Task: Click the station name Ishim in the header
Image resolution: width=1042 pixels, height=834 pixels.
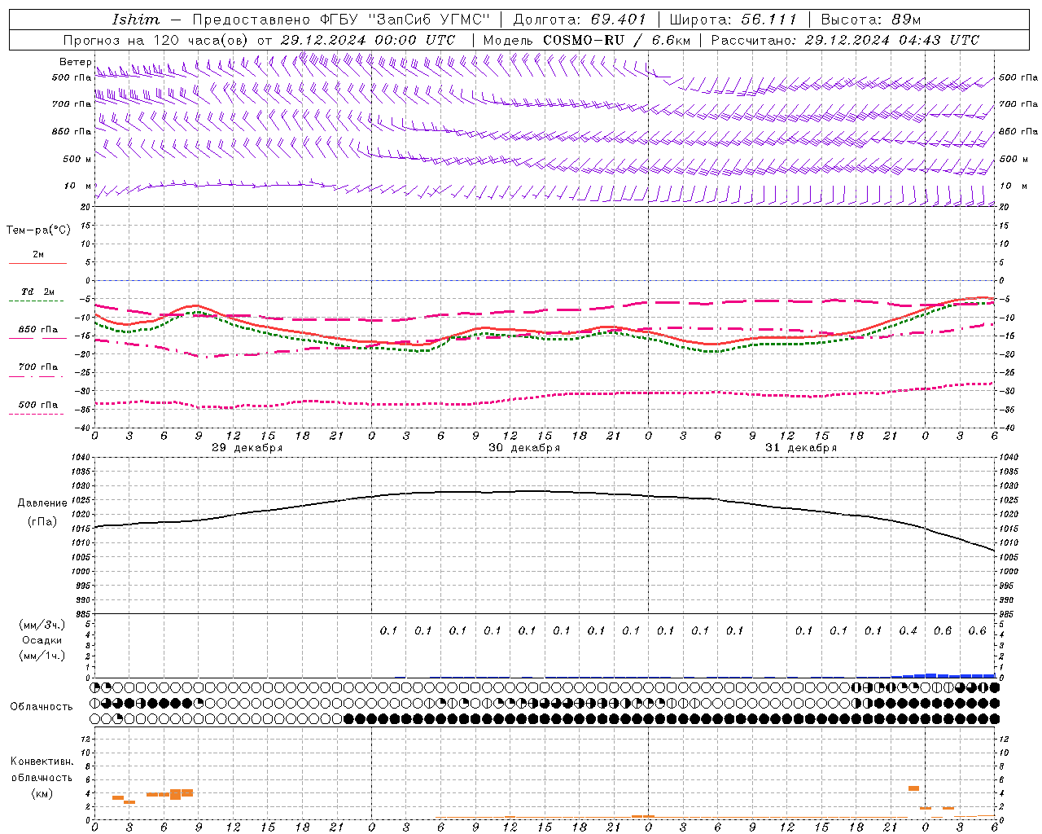Action: pos(136,20)
